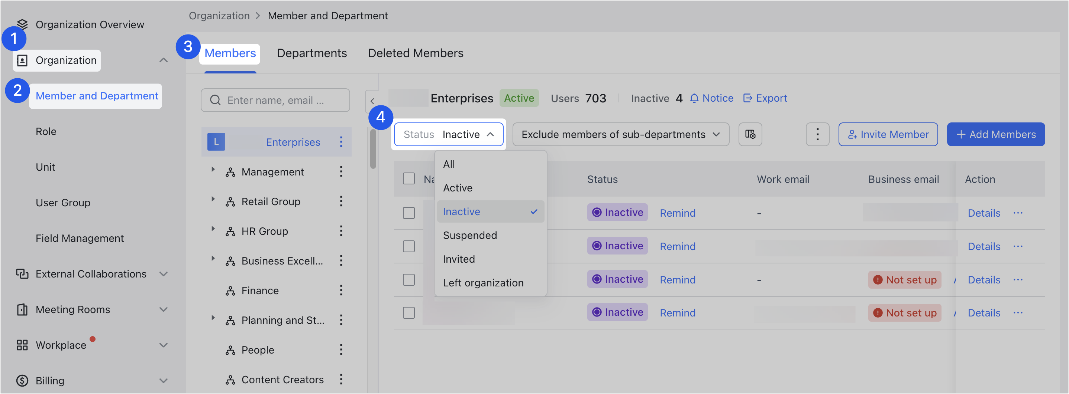
Task: Tick the select-all checkbox in table header
Action: (409, 179)
